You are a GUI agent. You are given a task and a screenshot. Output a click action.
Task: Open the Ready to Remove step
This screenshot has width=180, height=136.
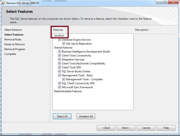coord(15,44)
